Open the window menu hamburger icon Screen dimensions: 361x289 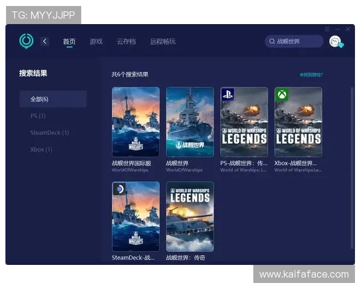(x=327, y=29)
